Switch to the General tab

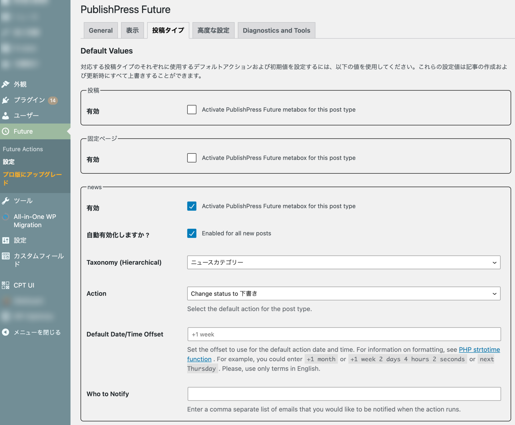point(100,30)
